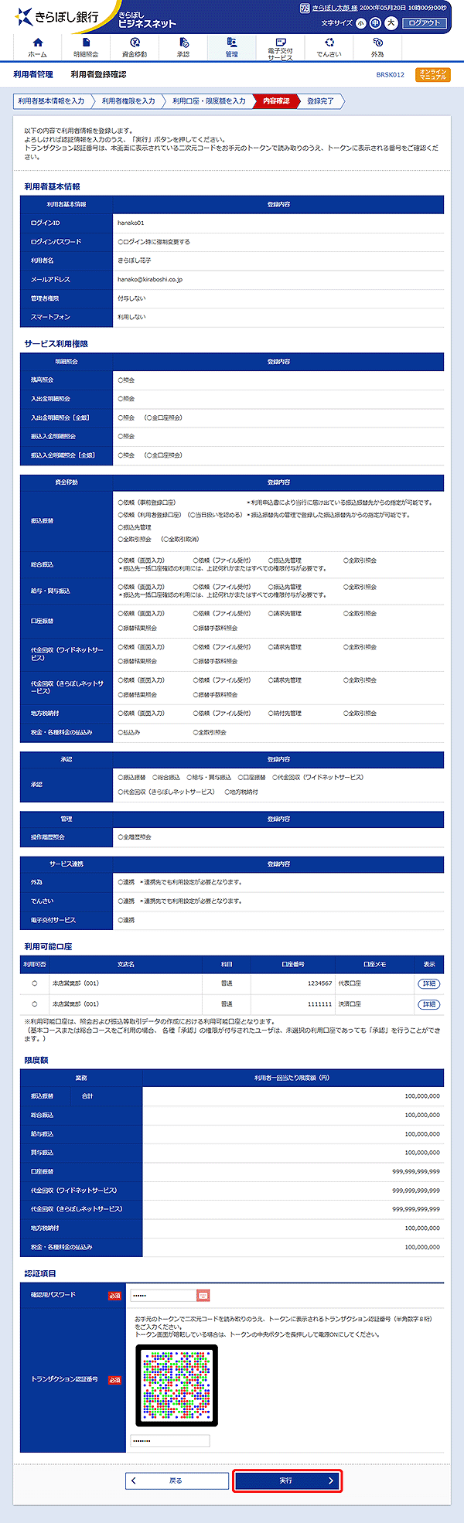This screenshot has width=464, height=1523.
Task: Open でんさい menu tab
Action: (x=329, y=47)
